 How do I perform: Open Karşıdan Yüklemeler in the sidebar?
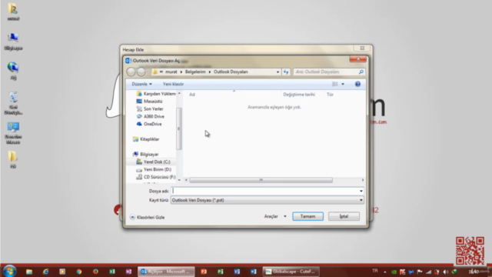tap(156, 94)
